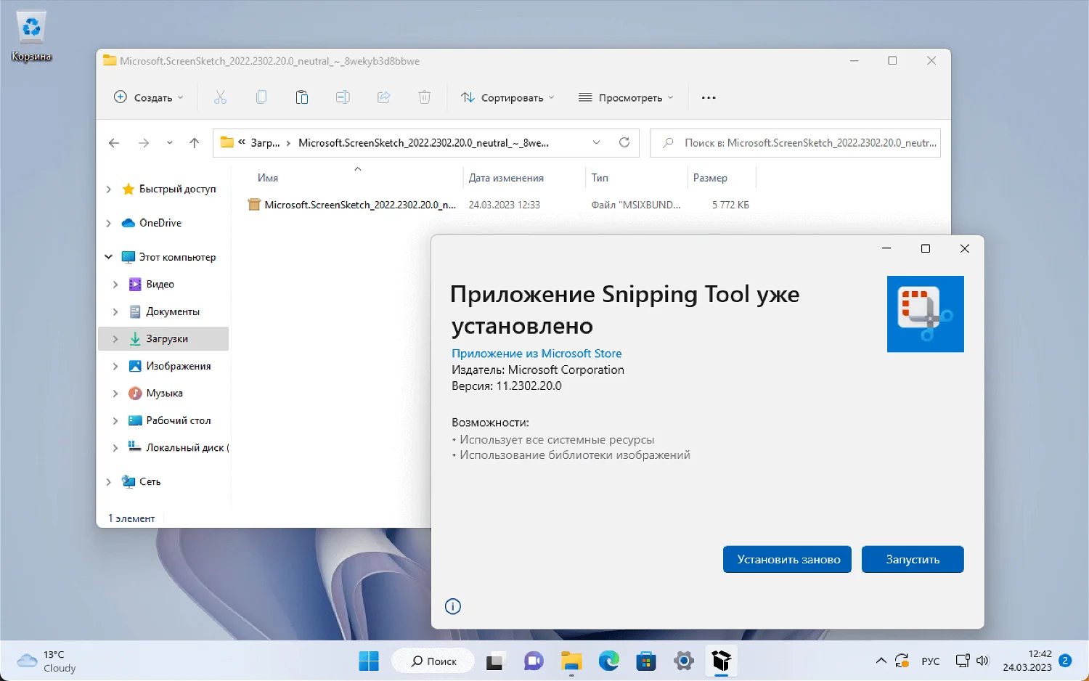Go up one folder level arrow
Viewport: 1089px width, 681px height.
click(x=194, y=143)
